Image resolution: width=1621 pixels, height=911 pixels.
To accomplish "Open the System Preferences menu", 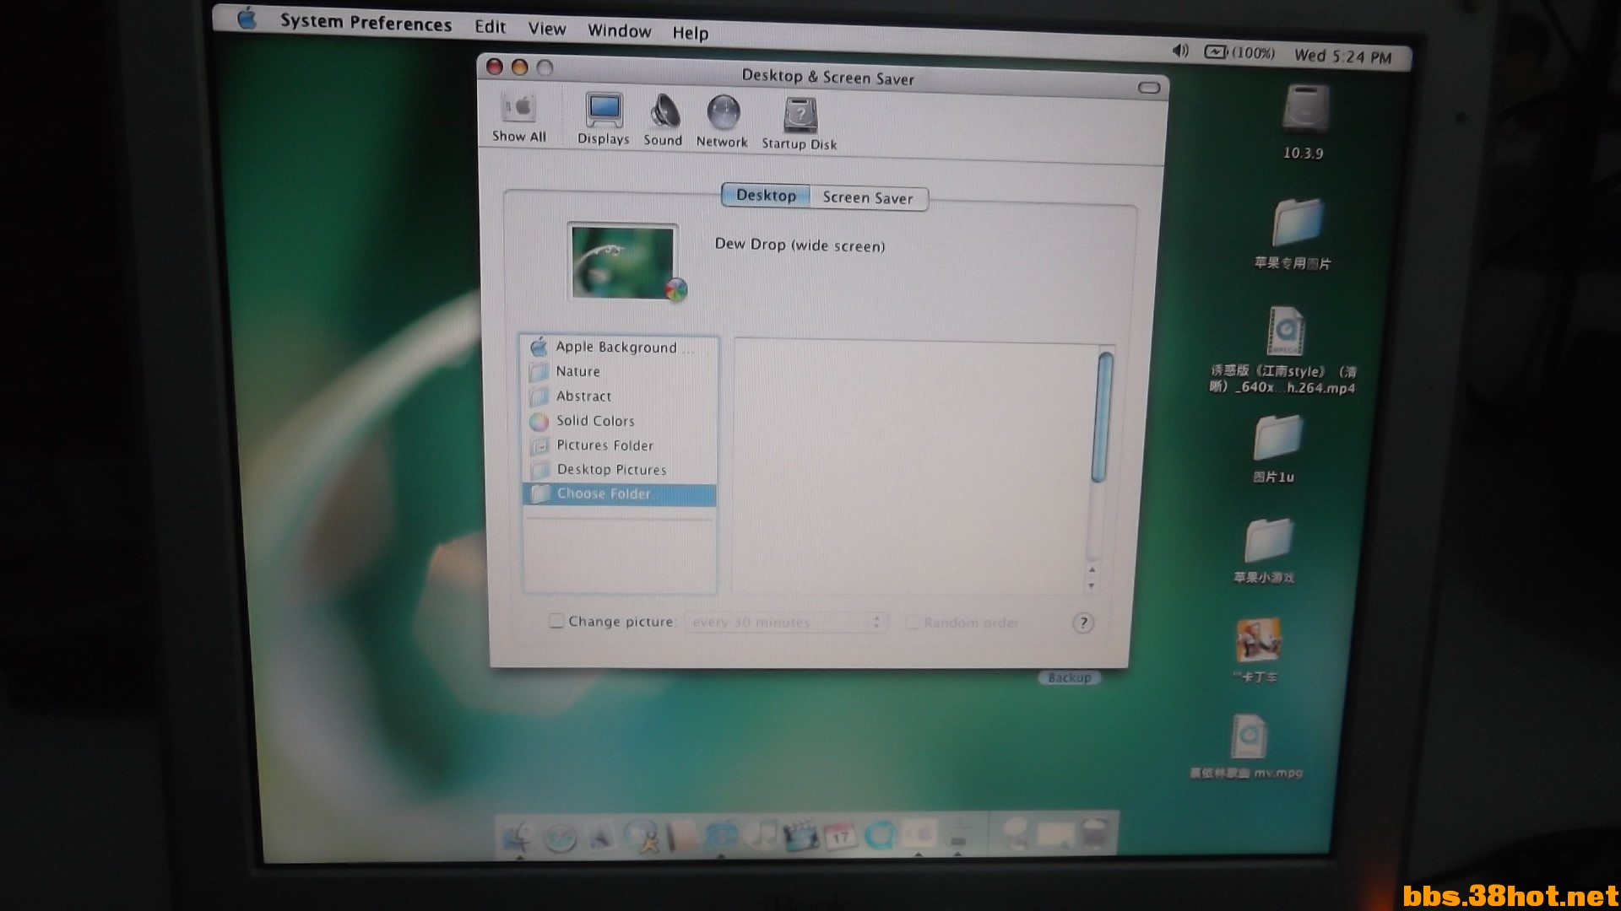I will tap(366, 23).
